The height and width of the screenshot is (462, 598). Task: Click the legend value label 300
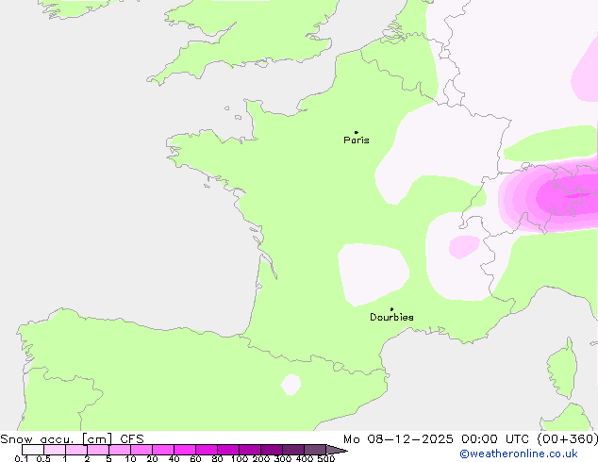click(x=283, y=458)
